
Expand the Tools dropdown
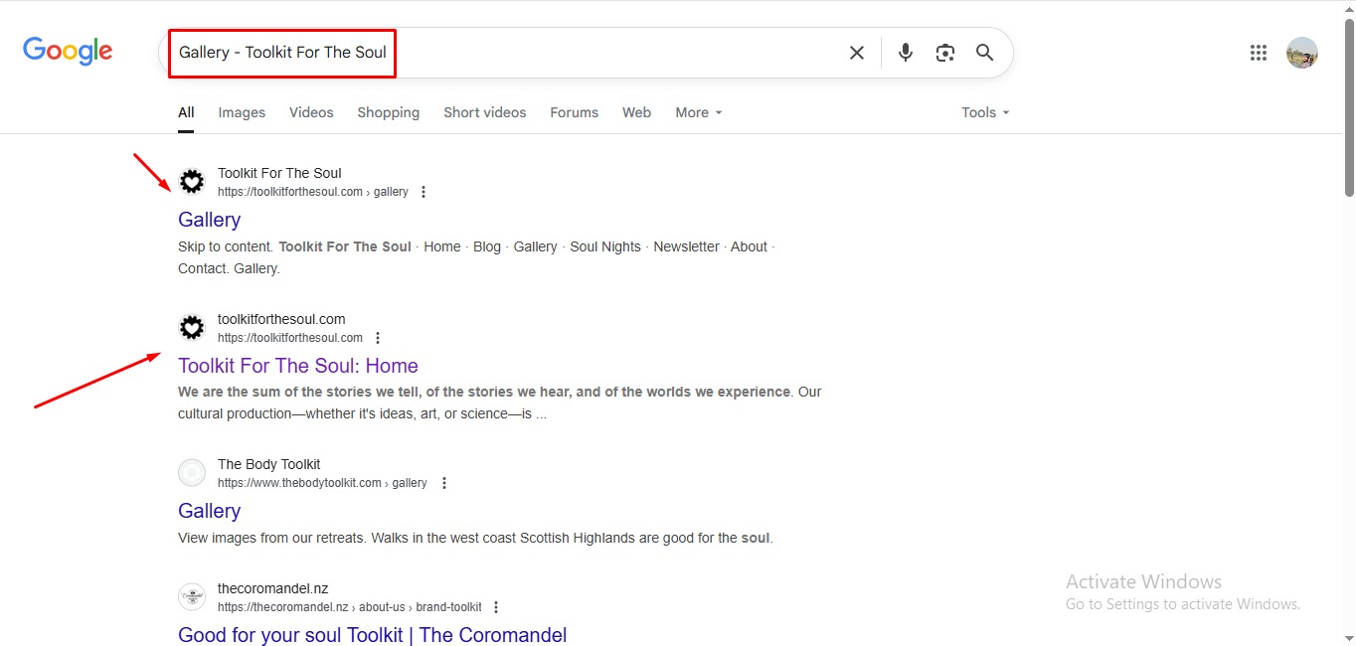pos(984,112)
